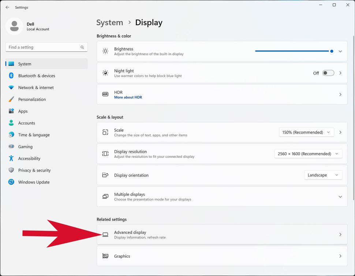Image resolution: width=355 pixels, height=276 pixels.
Task: Open the Display orientation dropdown
Action: [323, 175]
